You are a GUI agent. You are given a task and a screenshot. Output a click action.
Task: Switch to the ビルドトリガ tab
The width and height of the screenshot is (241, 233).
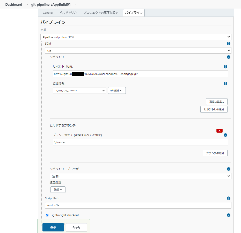coord(68,13)
